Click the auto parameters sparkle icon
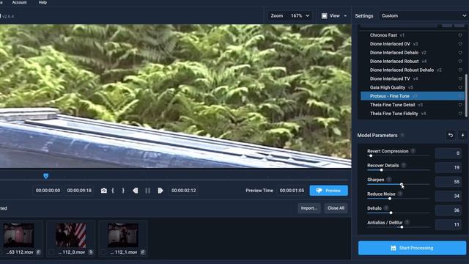Screen dimensions: 469x264 click(462, 135)
